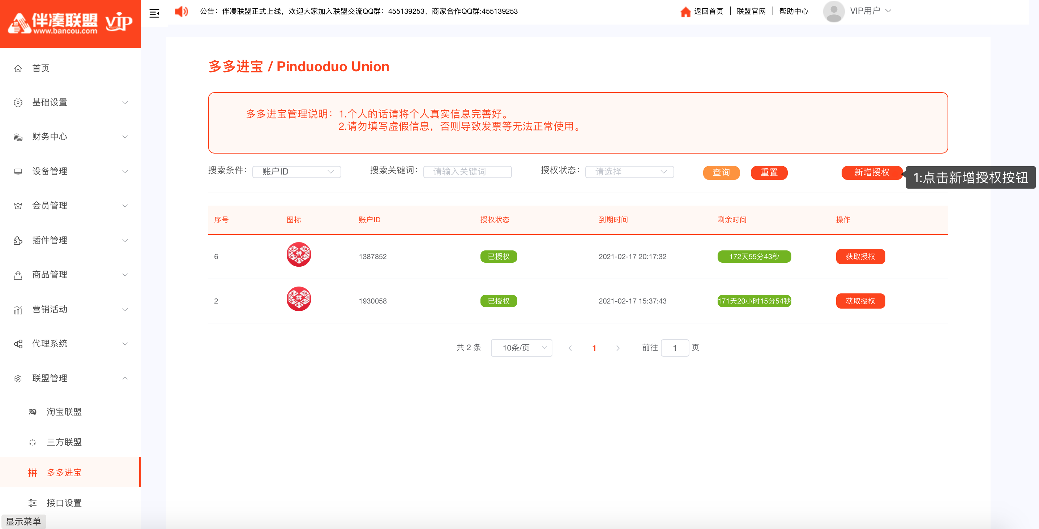Image resolution: width=1039 pixels, height=529 pixels.
Task: Go to the next page arrow
Action: pyautogui.click(x=618, y=348)
